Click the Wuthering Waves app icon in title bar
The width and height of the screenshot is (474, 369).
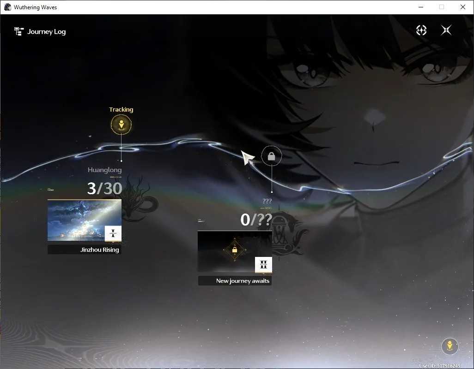[7, 7]
